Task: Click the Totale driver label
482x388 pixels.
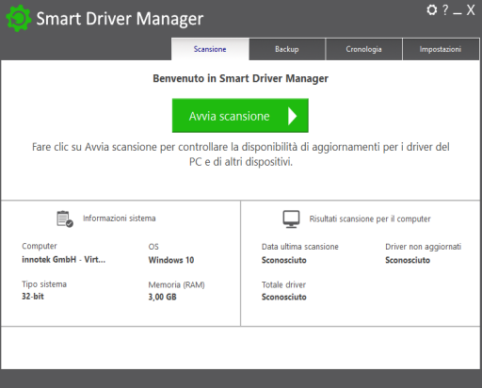Action: [x=283, y=284]
